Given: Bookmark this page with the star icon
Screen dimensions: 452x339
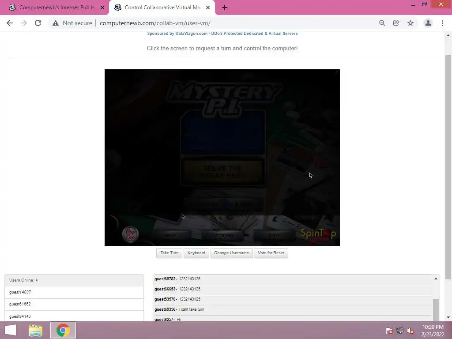Looking at the screenshot, I should 411,23.
